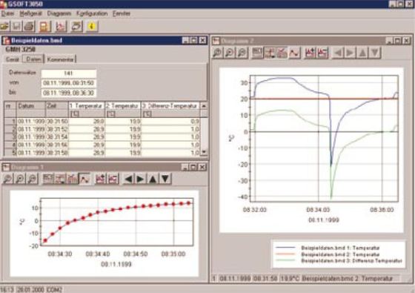Screen dimensions: 415x293
Task: Click the open file folder icon
Action: click(4, 26)
